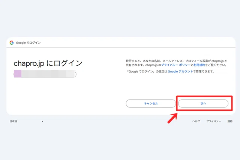Viewport: 240px width, 160px height.
Task: Click the プライバシー footer link
Action: point(213,121)
